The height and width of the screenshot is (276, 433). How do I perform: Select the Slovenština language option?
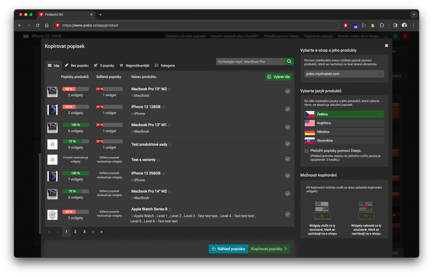344,141
